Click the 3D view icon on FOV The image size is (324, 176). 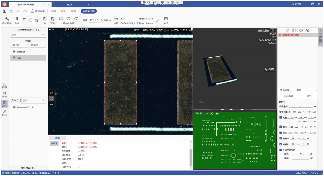[x=51, y=93]
